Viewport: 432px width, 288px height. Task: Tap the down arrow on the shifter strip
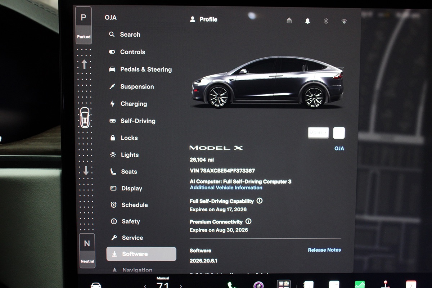pos(86,170)
